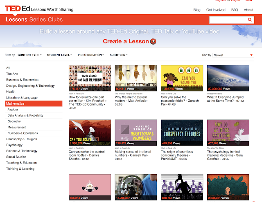This screenshot has width=262, height=202.
Task: Open the metric system matters video thumbnail
Action: [136, 78]
